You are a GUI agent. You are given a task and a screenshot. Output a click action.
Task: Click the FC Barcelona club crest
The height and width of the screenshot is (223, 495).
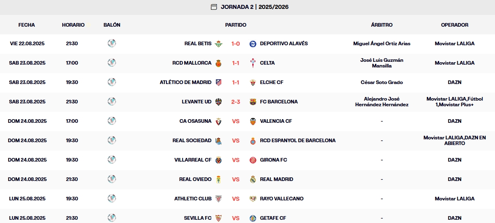pyautogui.click(x=253, y=102)
